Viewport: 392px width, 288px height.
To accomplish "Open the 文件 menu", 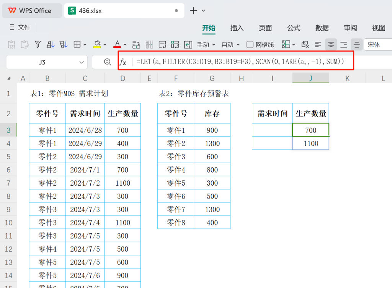I will 20,27.
